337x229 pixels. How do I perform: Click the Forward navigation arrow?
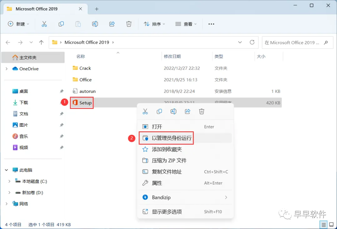[20, 42]
